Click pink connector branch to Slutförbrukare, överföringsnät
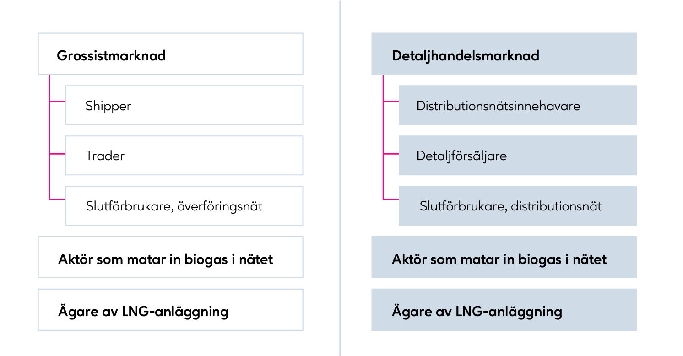683x356 pixels. 57,199
